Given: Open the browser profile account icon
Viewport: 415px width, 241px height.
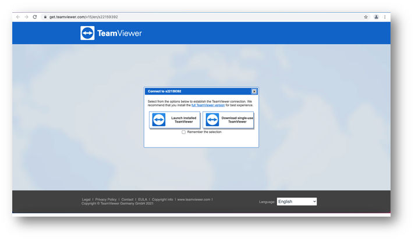Looking at the screenshot, I should [x=376, y=17].
